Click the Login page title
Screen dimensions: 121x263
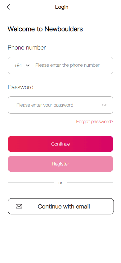(61, 7)
